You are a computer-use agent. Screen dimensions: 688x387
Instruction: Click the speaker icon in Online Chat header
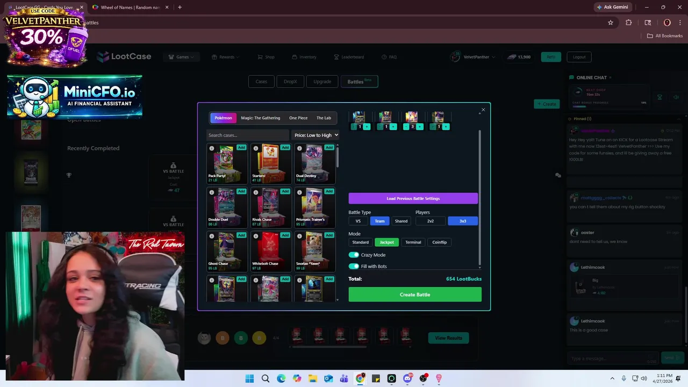click(676, 97)
